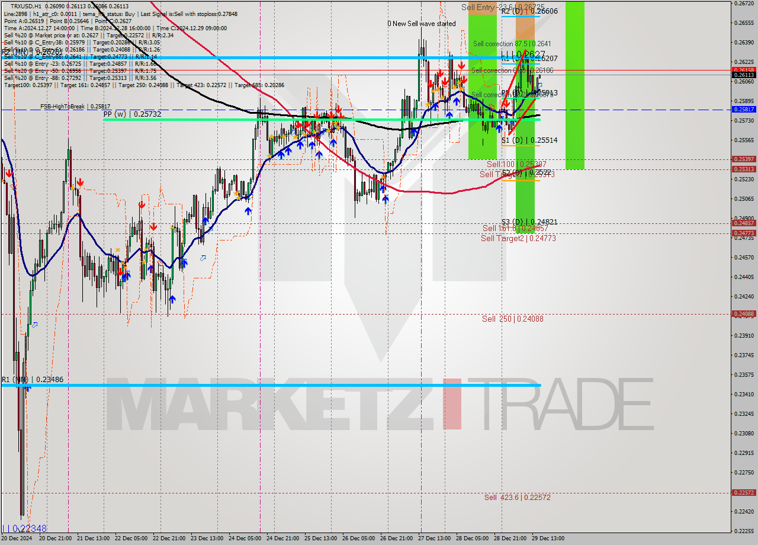The width and height of the screenshot is (758, 545).
Task: Click the 0.25313 price axis tag
Action: pos(744,169)
